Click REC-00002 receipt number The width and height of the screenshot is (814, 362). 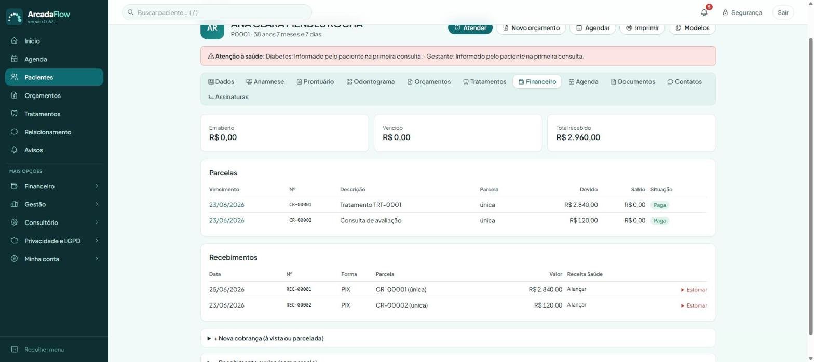(x=299, y=305)
